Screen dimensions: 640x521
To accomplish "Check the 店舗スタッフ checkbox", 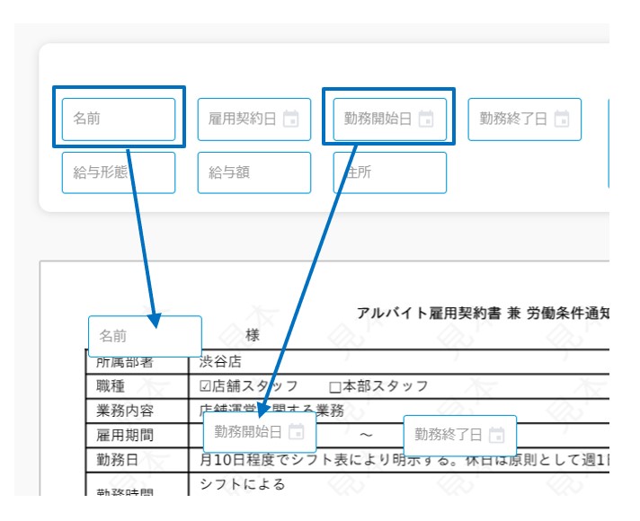I will (205, 386).
